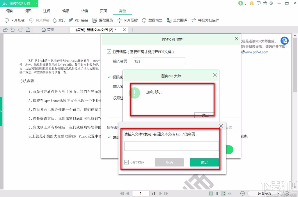Click the 输入密码 field containing 123
298x197 pixels.
tap(159, 61)
